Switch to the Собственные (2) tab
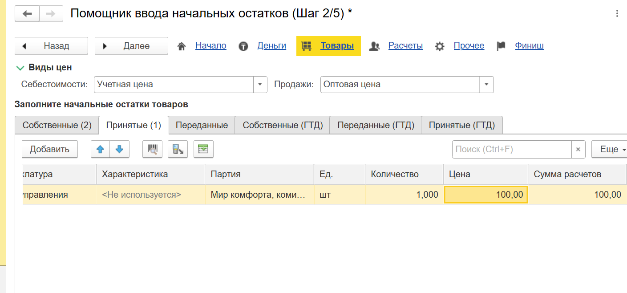The width and height of the screenshot is (627, 293). coord(57,125)
